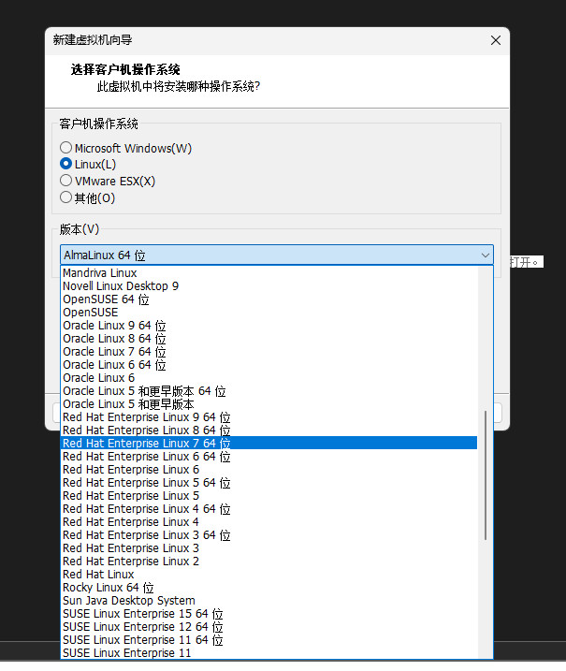Select the Microsoft Windows(W) radio option
566x671 pixels.
pyautogui.click(x=65, y=148)
